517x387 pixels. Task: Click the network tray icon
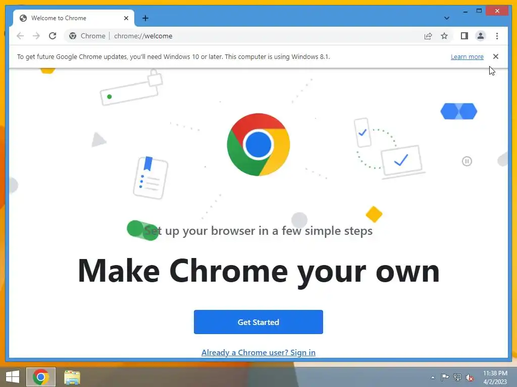[457, 377]
